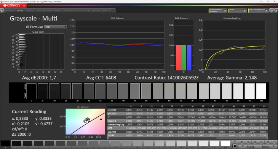Click the Next button
The image size is (278, 149).
coord(267,146)
